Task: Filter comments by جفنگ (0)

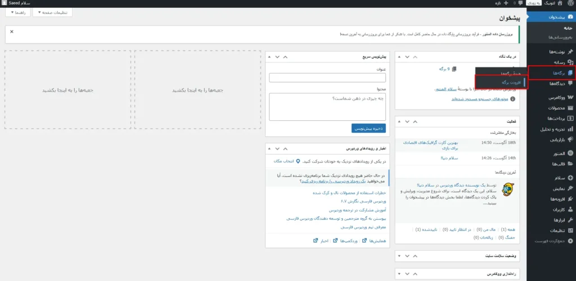Action: pyautogui.click(x=507, y=237)
